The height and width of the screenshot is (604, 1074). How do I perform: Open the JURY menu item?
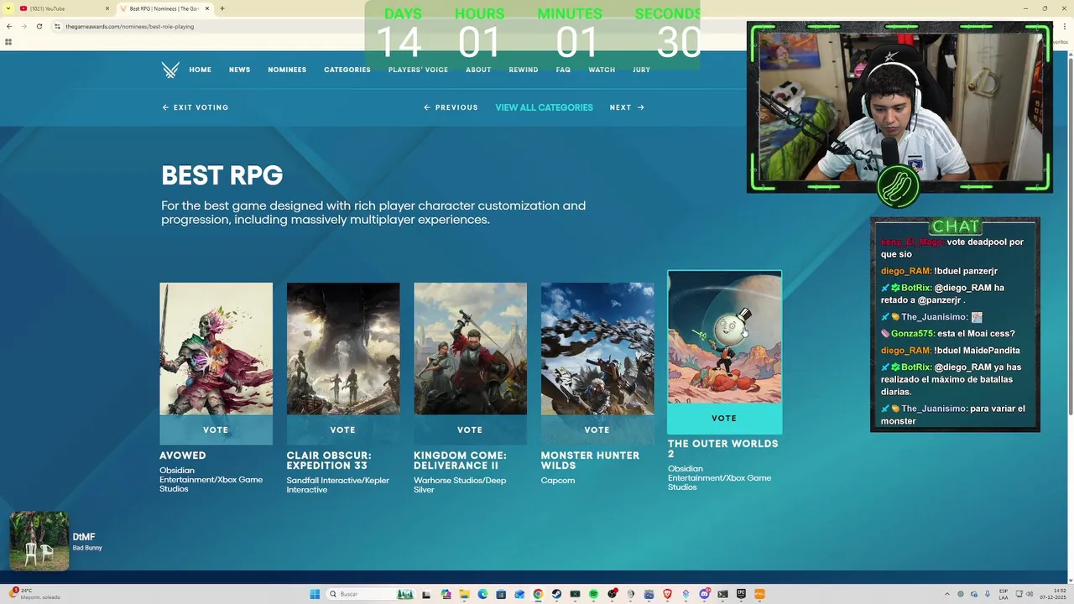642,70
